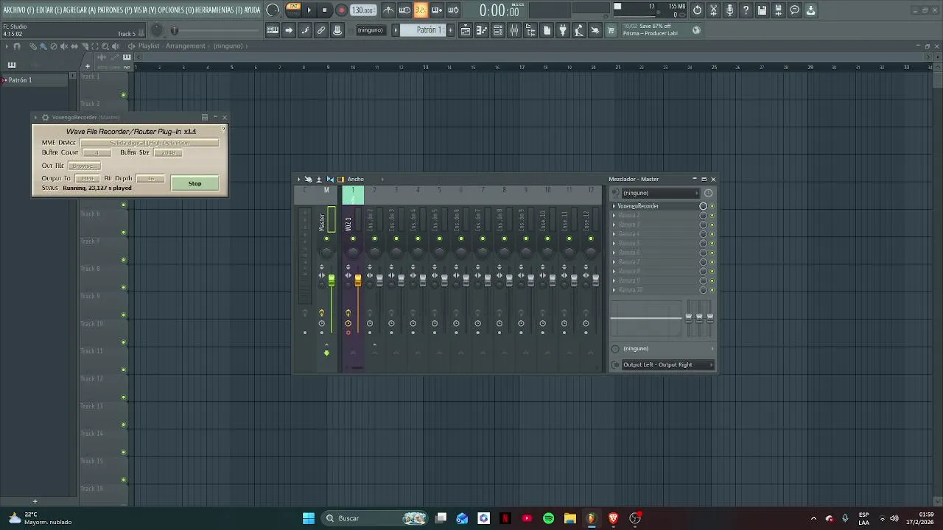
Task: Open the mixer toolbar icon
Action: point(514,30)
